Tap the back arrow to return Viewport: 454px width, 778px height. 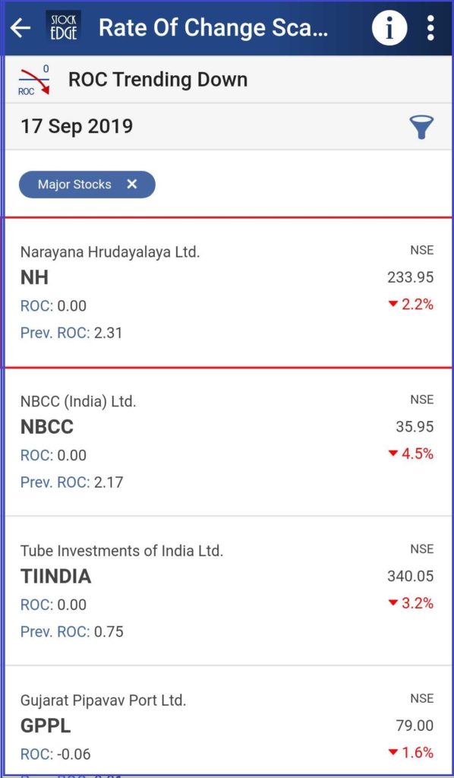20,27
